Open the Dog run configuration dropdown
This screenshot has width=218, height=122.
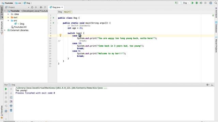(185, 3)
